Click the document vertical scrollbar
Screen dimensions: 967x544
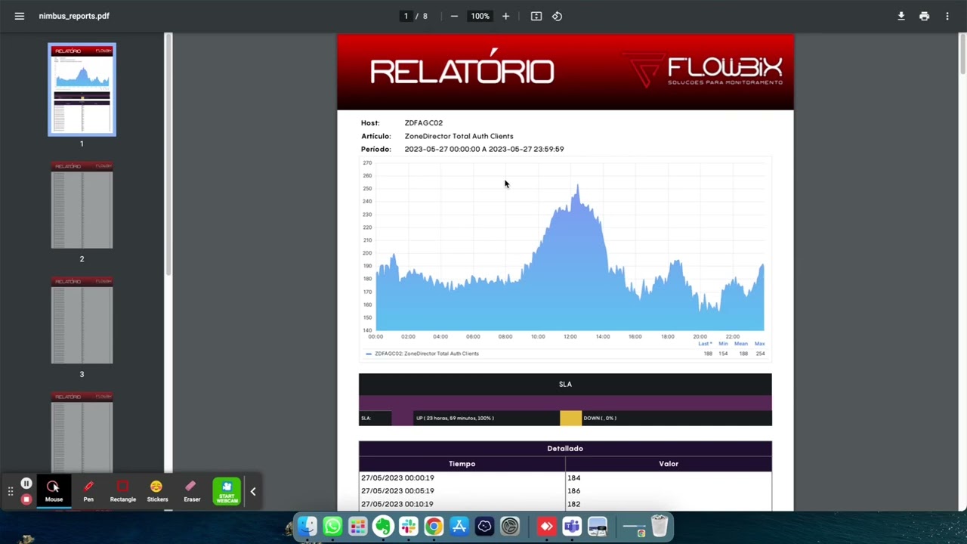click(x=962, y=54)
